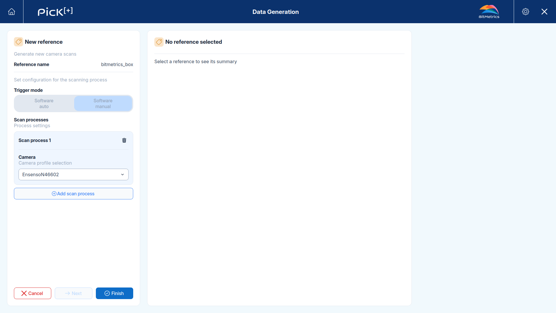Click the Camera section label
This screenshot has height=313, width=556.
tap(27, 157)
